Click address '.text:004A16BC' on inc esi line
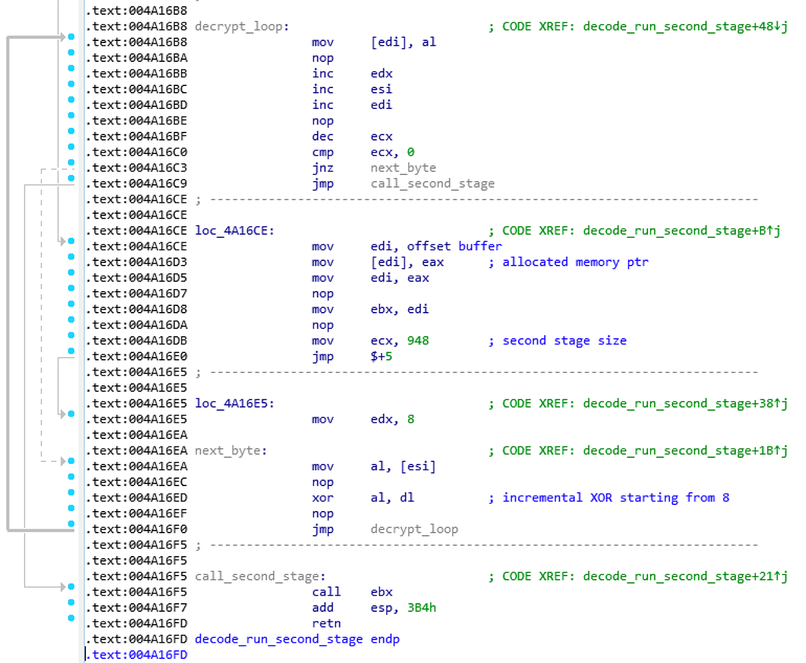This screenshot has width=806, height=663. 136,89
